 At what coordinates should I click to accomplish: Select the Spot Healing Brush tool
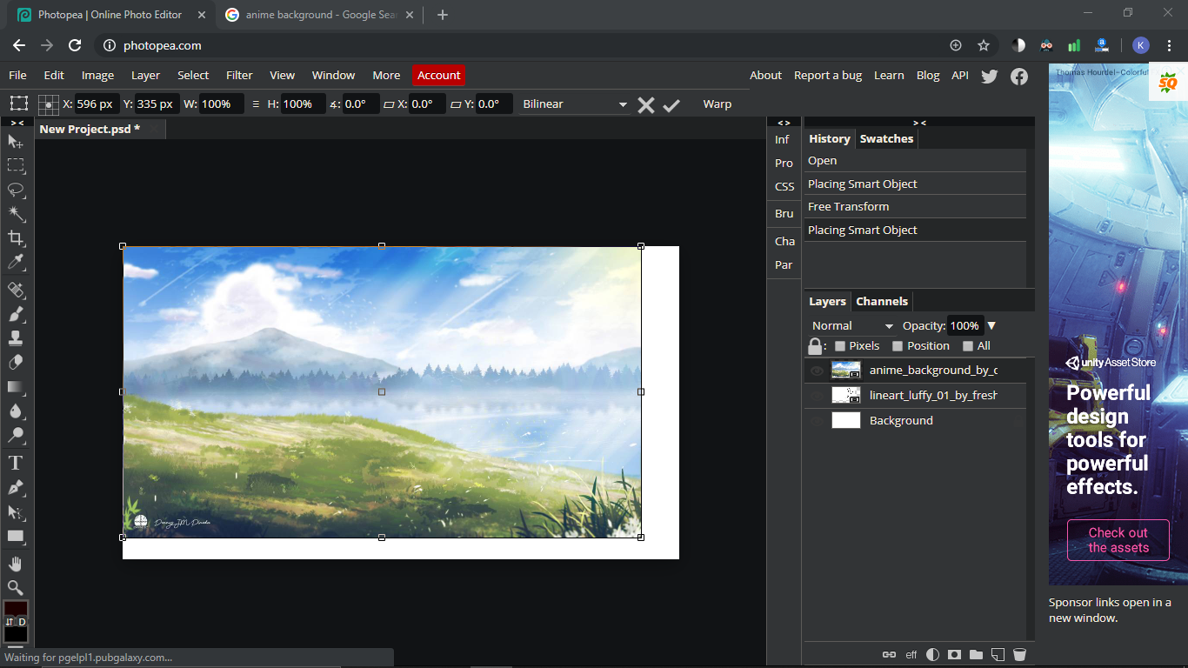(16, 290)
